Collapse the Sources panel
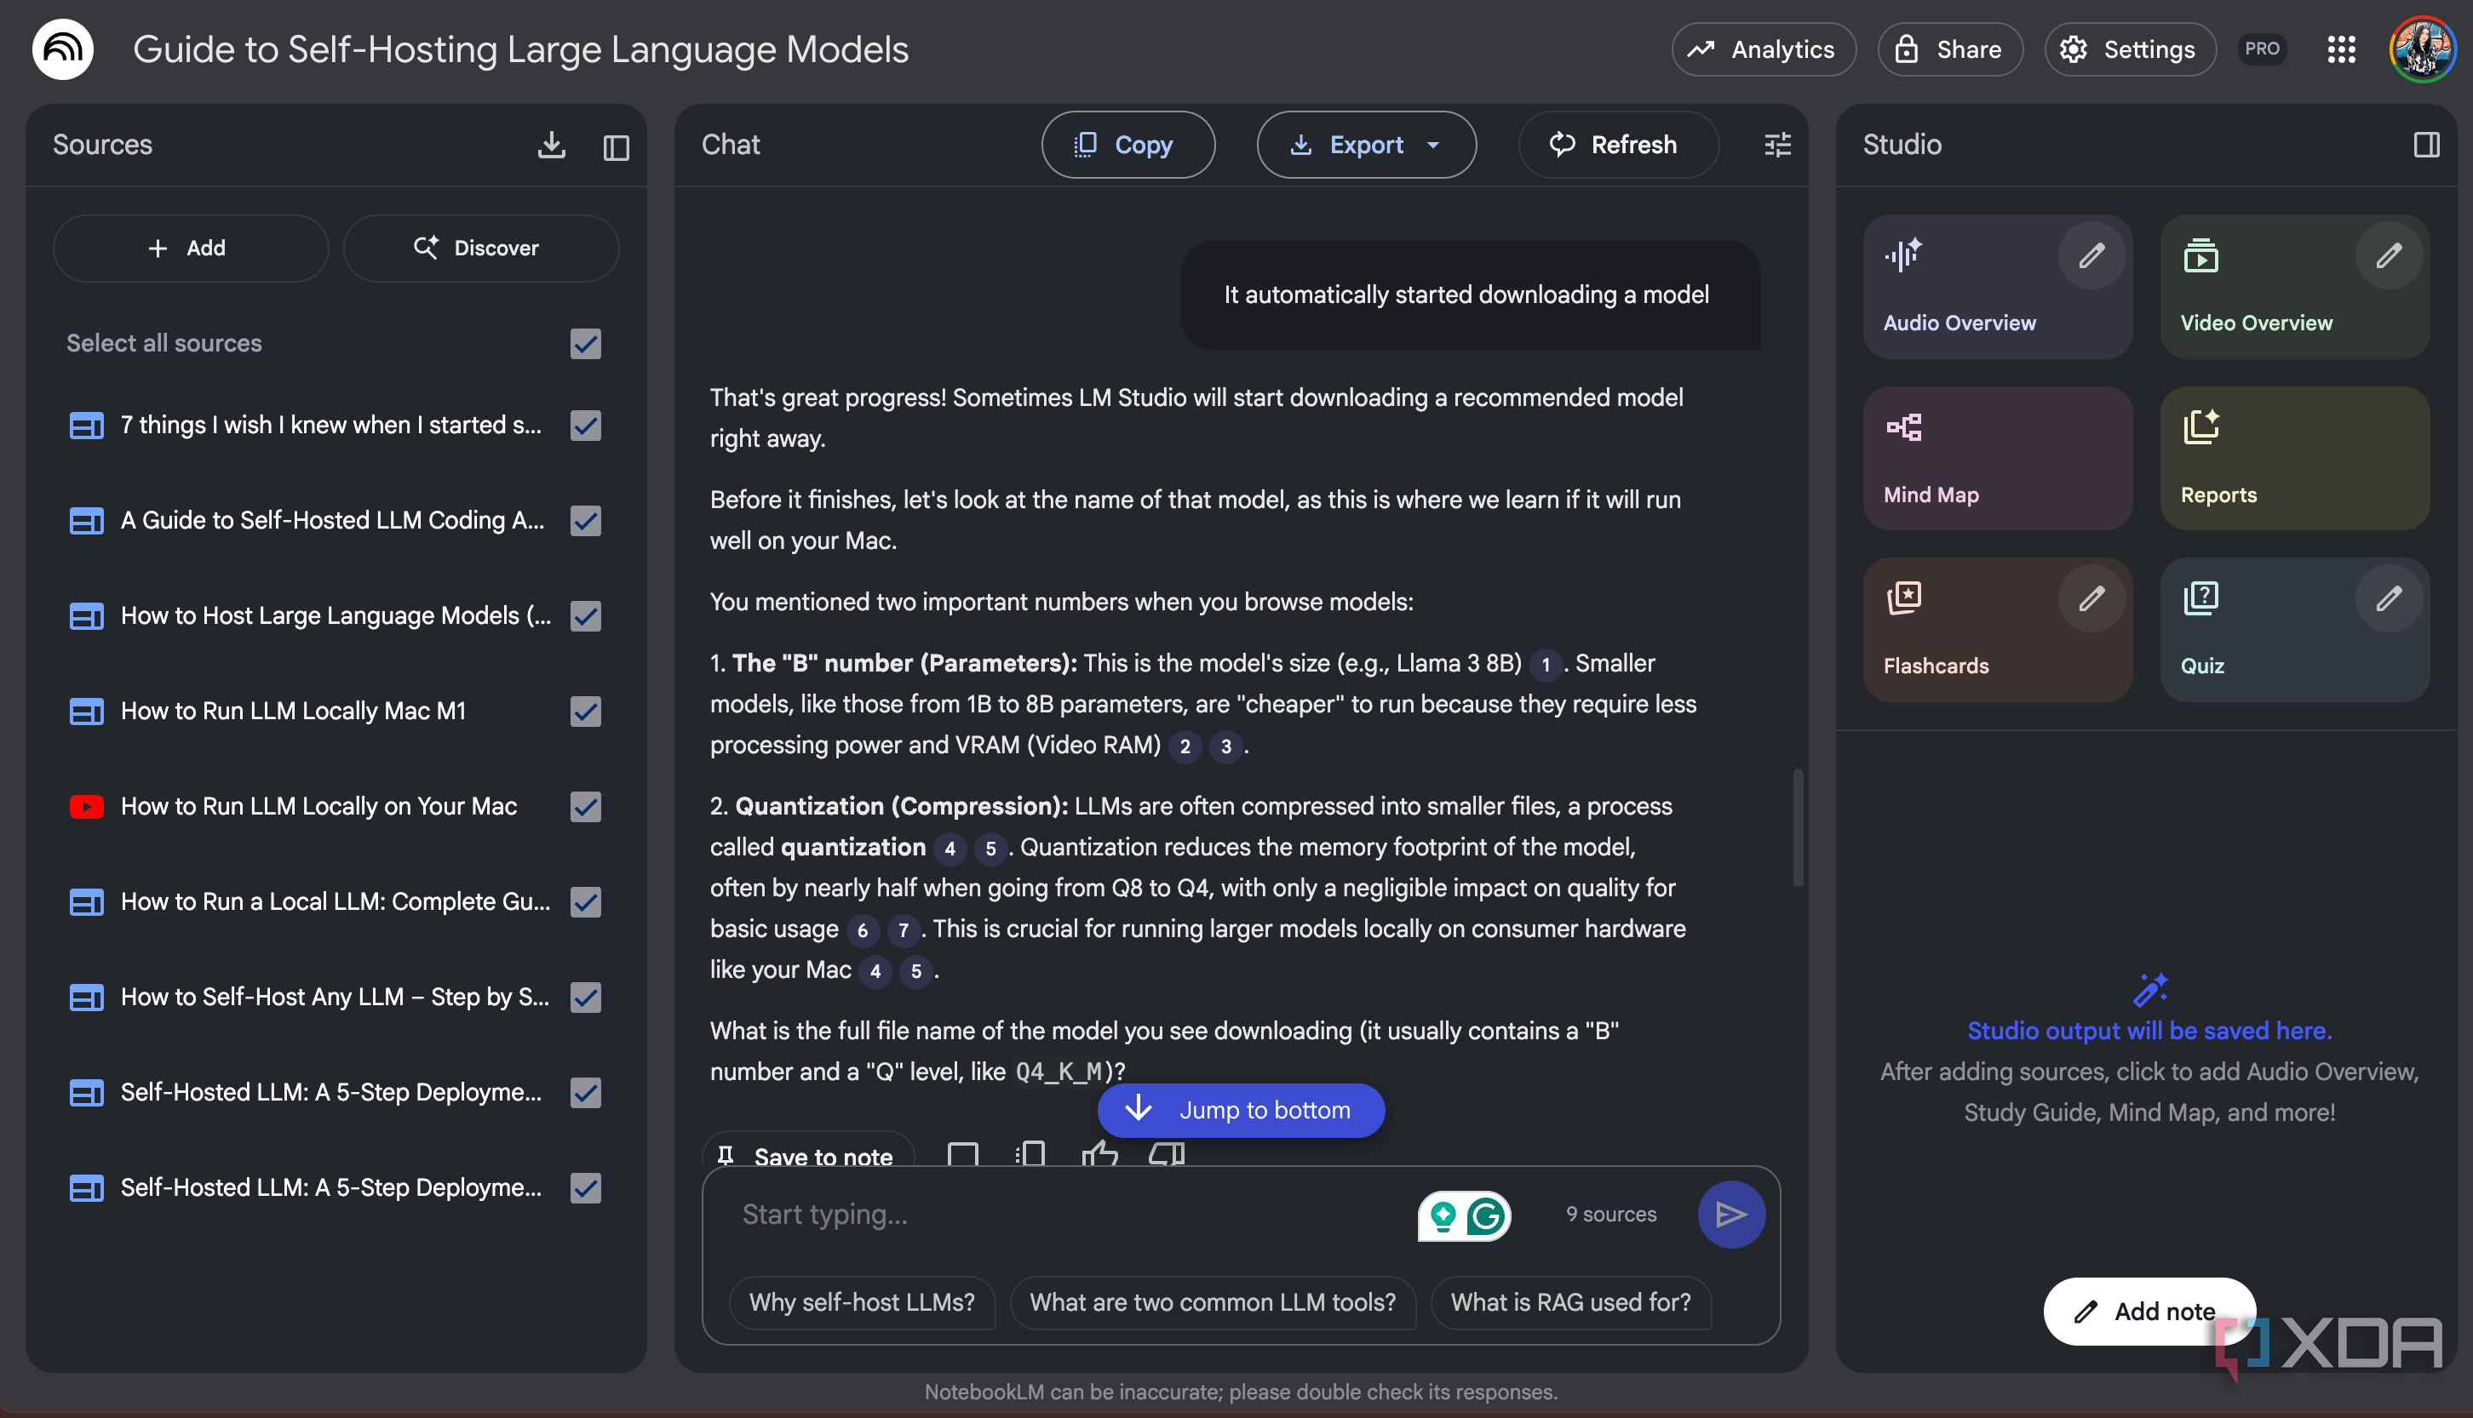This screenshot has height=1418, width=2473. (x=616, y=146)
